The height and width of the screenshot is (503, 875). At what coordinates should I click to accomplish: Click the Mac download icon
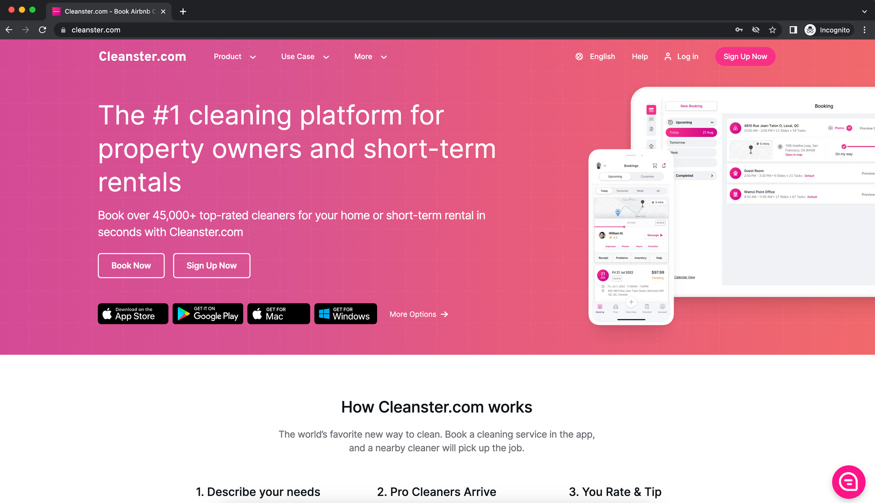[x=278, y=314]
